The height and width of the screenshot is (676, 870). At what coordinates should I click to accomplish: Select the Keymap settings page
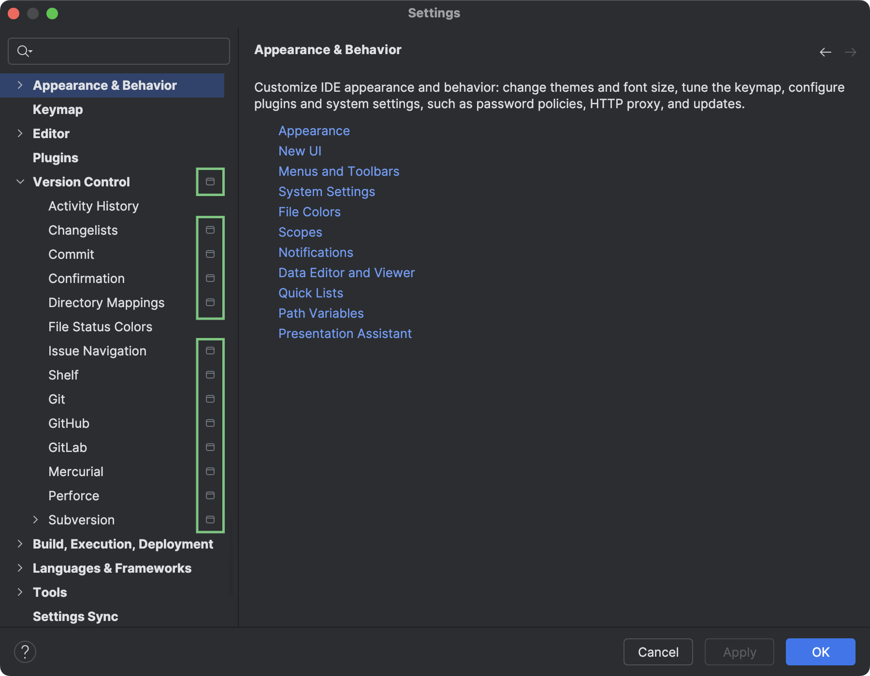(58, 109)
